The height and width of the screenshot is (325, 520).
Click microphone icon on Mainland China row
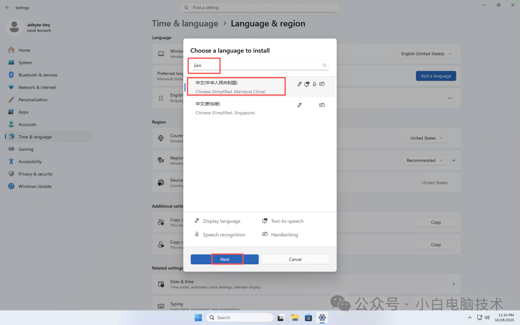tap(314, 84)
